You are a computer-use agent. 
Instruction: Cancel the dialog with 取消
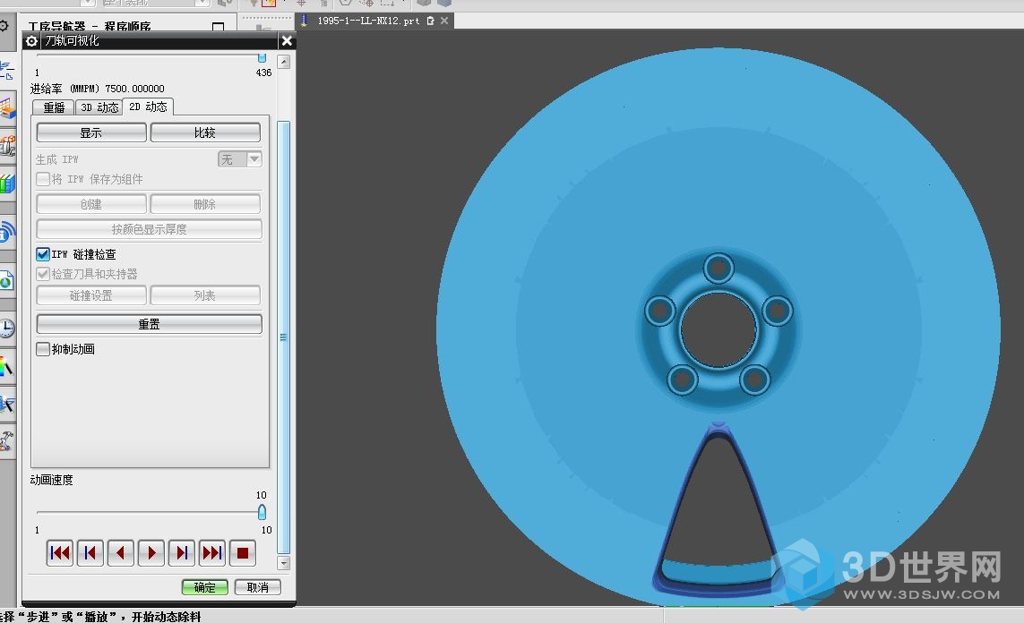click(x=257, y=587)
